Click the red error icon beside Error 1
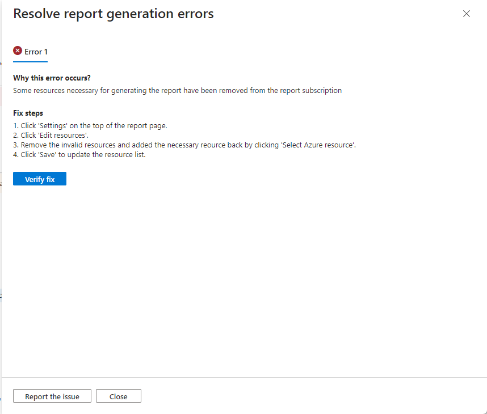The width and height of the screenshot is (487, 414). [x=18, y=50]
